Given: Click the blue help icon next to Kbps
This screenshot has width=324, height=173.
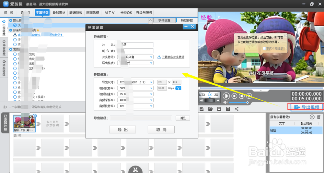Looking at the screenshot, I should pyautogui.click(x=178, y=88).
